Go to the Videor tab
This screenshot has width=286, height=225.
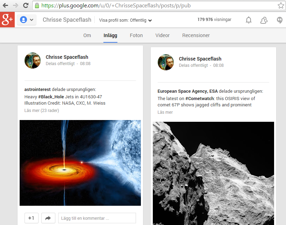[162, 35]
